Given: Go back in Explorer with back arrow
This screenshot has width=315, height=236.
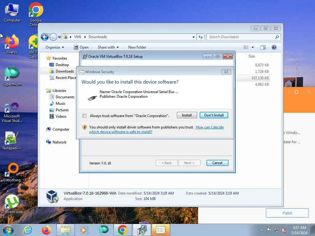Looking at the screenshot, I should 45,37.
